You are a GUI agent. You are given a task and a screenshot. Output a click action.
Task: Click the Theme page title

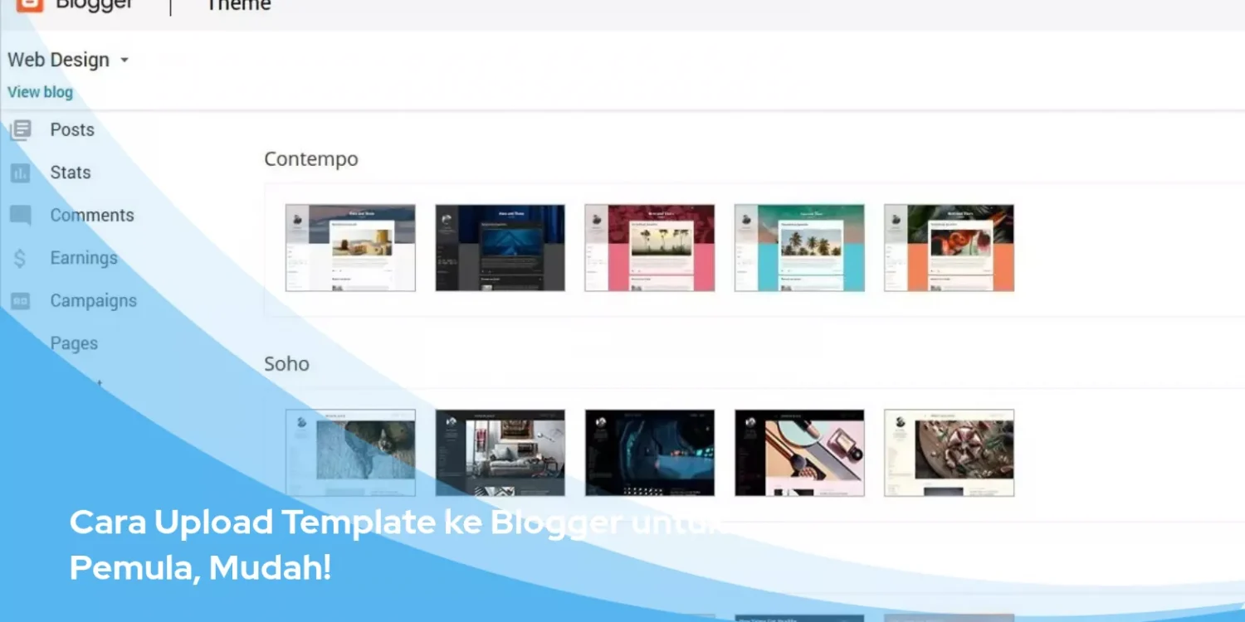238,5
